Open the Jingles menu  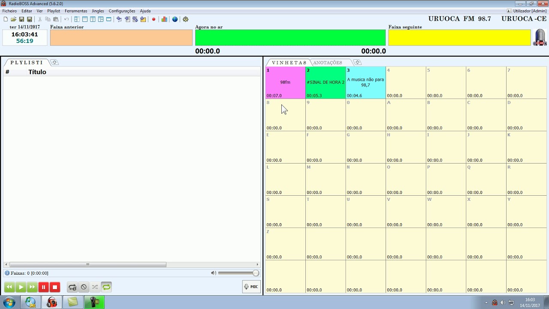click(98, 11)
